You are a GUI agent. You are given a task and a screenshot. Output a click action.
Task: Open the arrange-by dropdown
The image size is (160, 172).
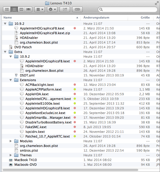40,9
